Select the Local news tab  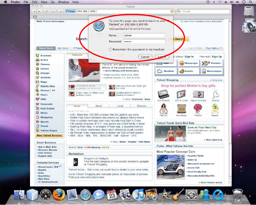120,106
